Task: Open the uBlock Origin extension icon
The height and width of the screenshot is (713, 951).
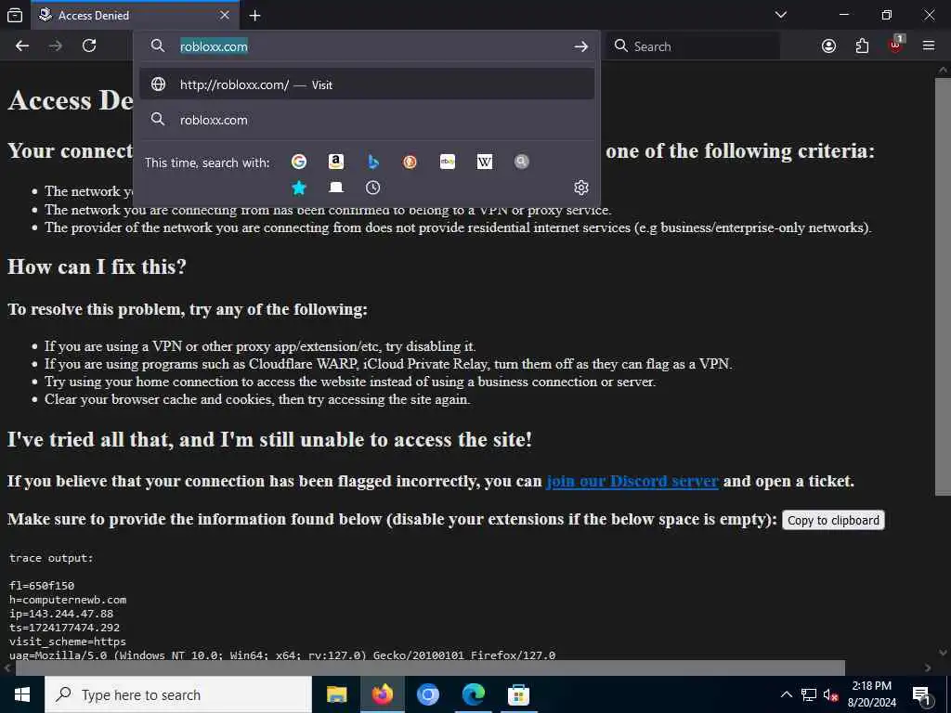Action: coord(896,45)
